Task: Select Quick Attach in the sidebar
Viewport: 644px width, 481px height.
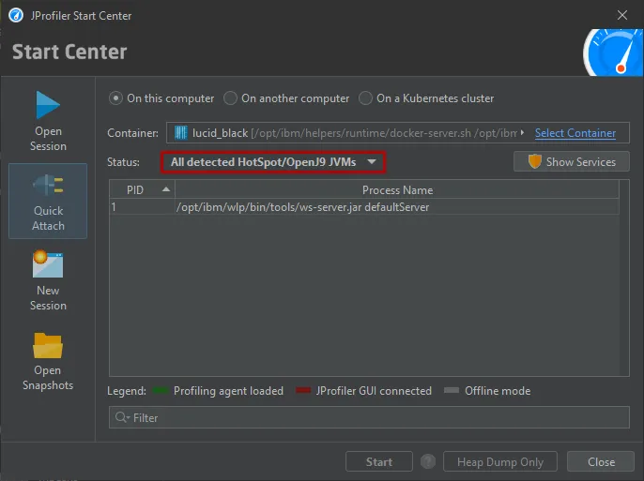Action: (48, 201)
